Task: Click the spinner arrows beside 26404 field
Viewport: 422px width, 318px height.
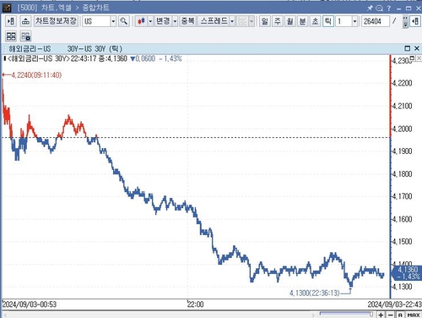Action: click(405, 21)
